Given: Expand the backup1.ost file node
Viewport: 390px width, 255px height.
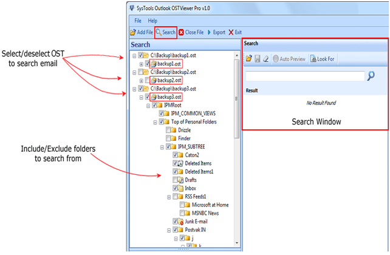Looking at the screenshot, I should coord(142,64).
